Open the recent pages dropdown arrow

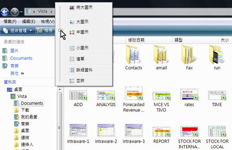(x=22, y=12)
